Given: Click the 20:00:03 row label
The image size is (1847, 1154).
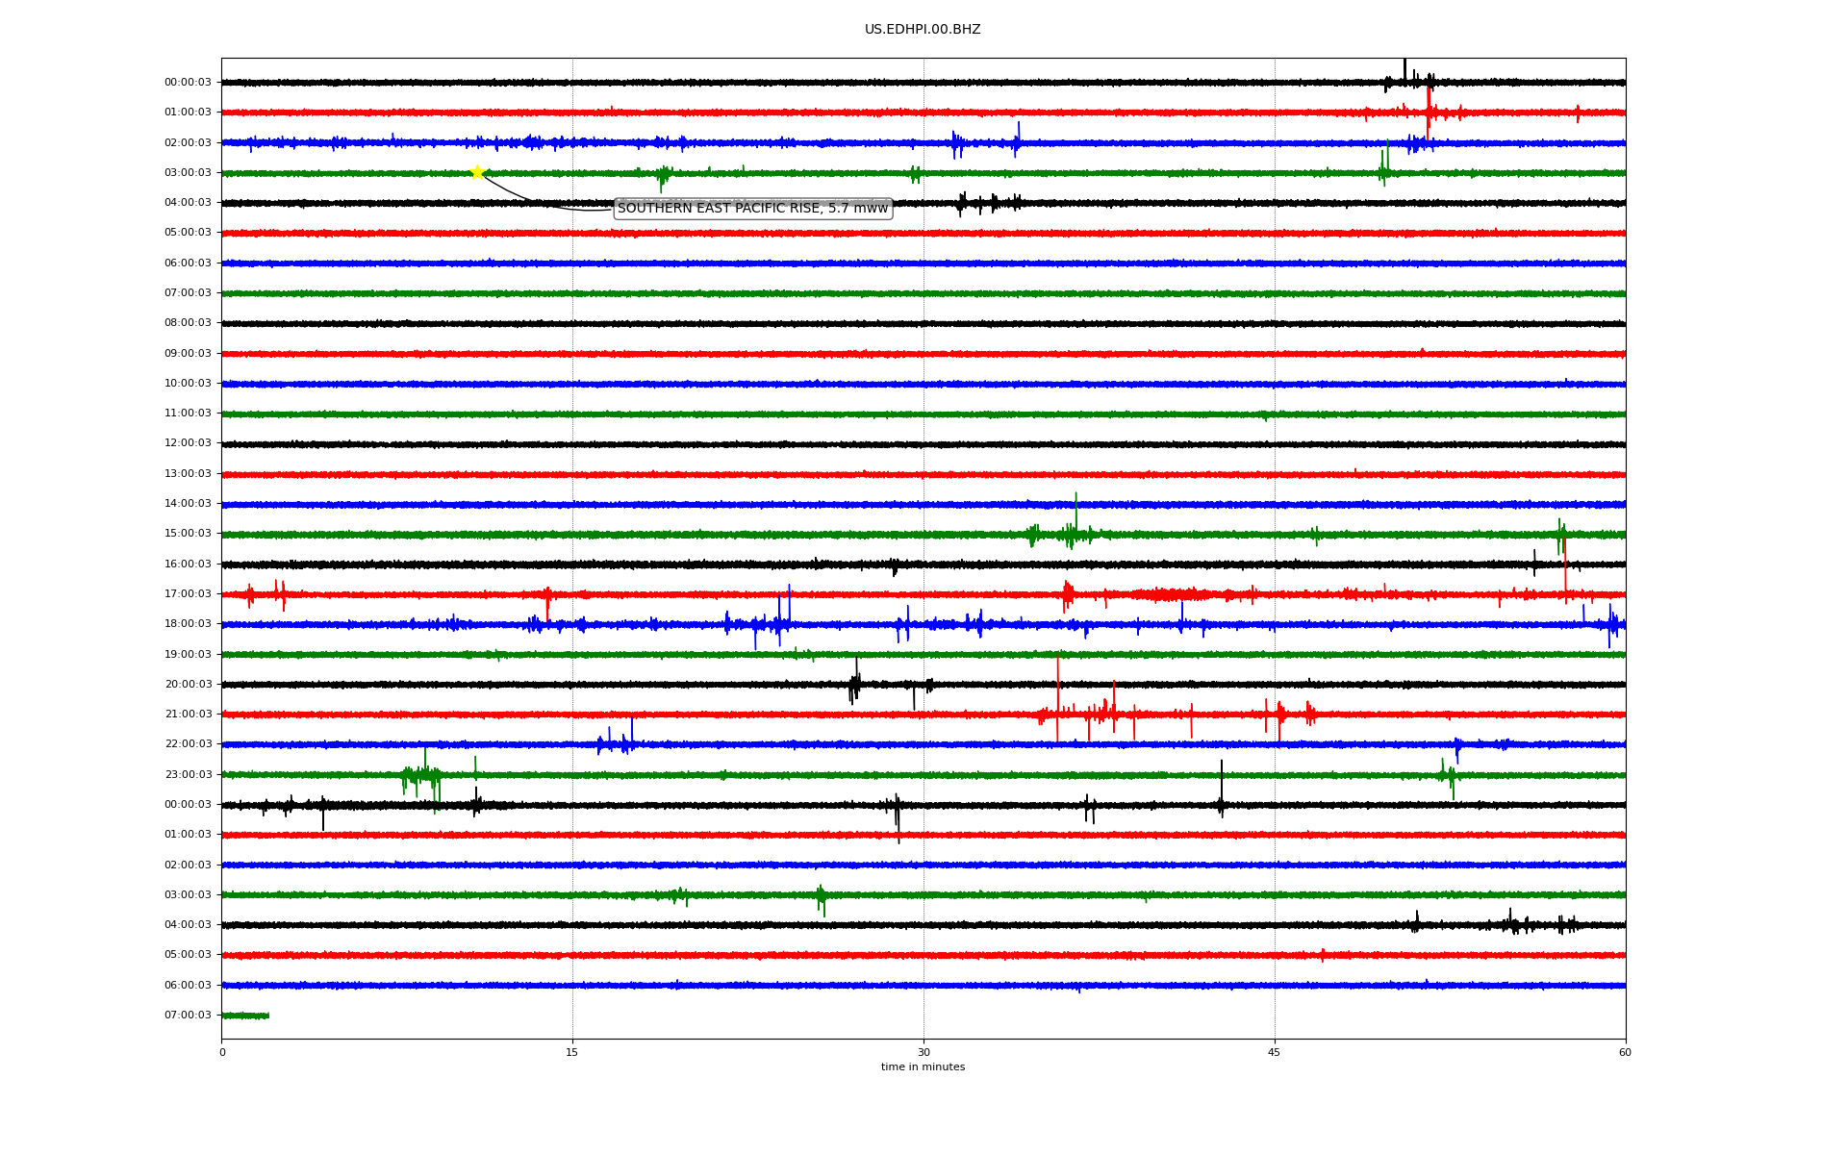Looking at the screenshot, I should point(188,685).
